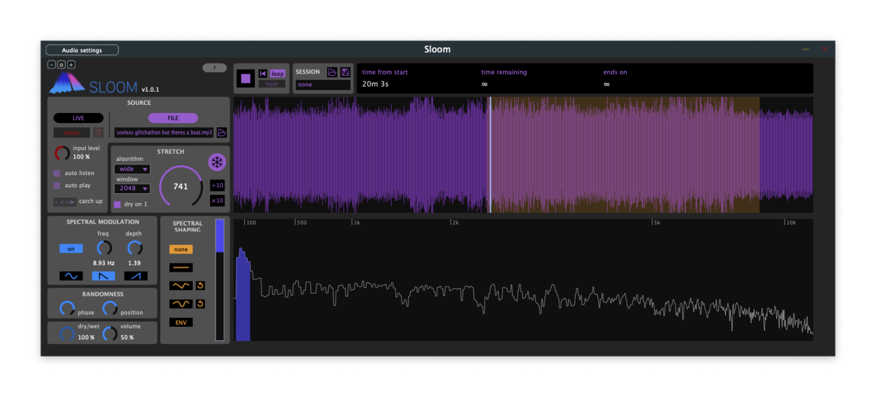Select the sine LFO shape under Spectral Modulation
The height and width of the screenshot is (397, 876).
[71, 276]
